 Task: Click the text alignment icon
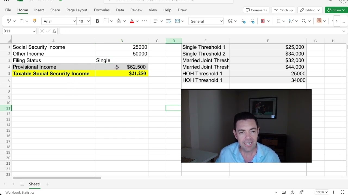point(156,21)
